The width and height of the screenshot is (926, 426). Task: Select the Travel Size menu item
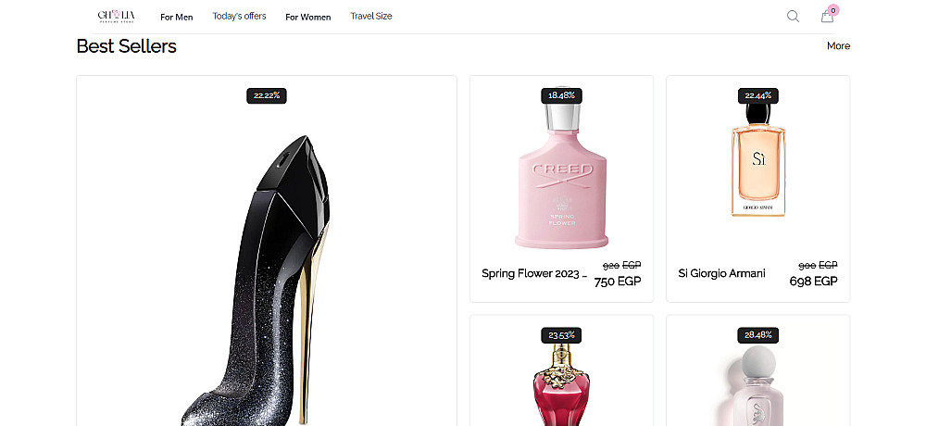coord(371,16)
